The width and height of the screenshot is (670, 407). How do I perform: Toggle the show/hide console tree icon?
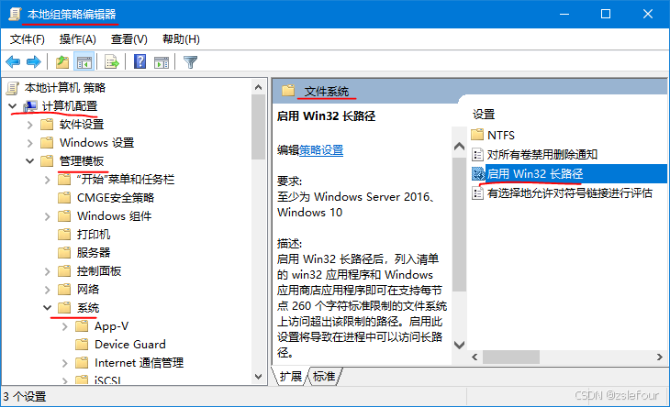tap(84, 62)
